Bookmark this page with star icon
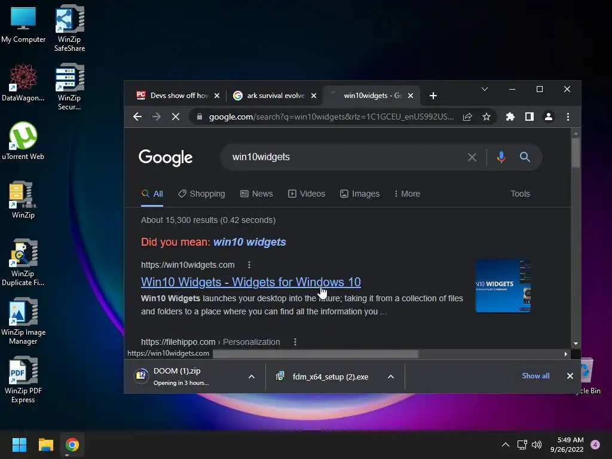612x459 pixels. pyautogui.click(x=486, y=117)
